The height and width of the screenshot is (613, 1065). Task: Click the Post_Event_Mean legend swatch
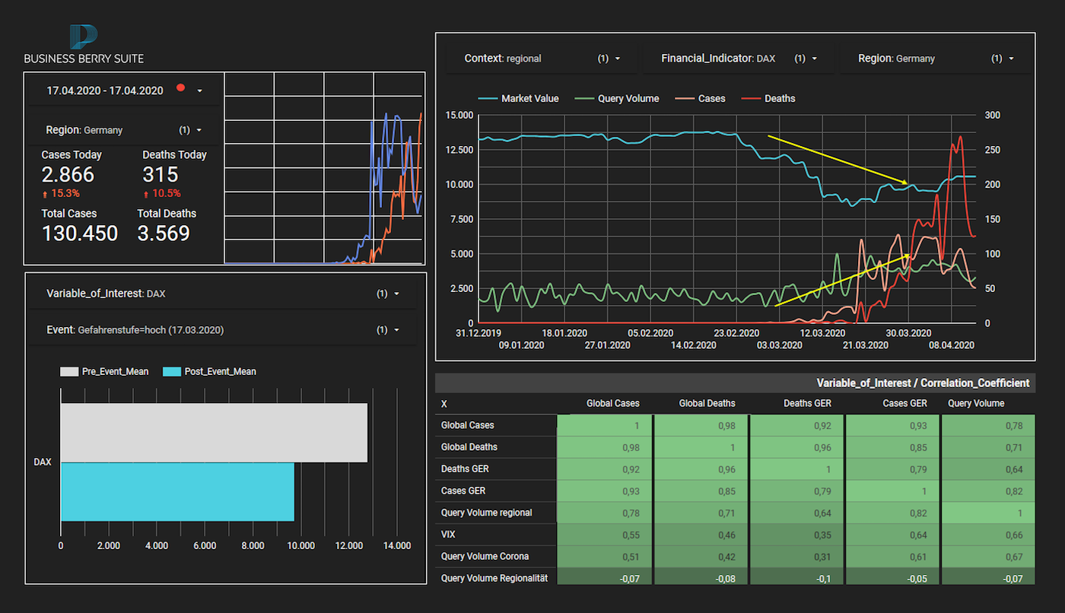click(172, 372)
